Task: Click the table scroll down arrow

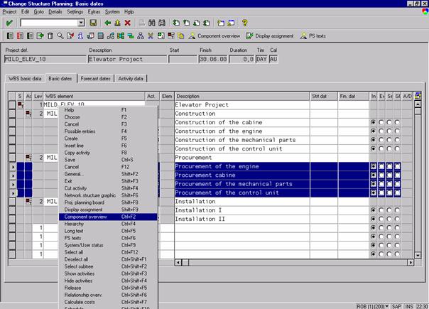Action: [418, 255]
